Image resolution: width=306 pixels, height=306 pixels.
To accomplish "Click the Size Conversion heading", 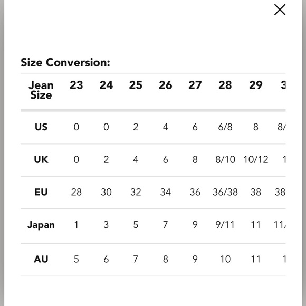I will (65, 63).
